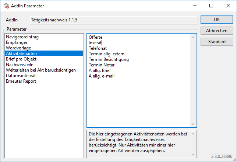Image resolution: width=237 pixels, height=162 pixels.
Task: Confirm with the OK button
Action: (x=217, y=20)
